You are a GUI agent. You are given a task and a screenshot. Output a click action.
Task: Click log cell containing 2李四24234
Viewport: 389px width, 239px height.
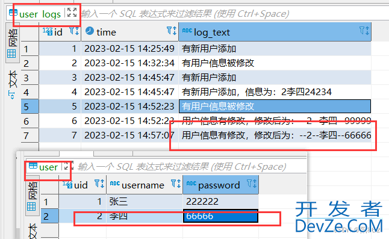(275, 92)
